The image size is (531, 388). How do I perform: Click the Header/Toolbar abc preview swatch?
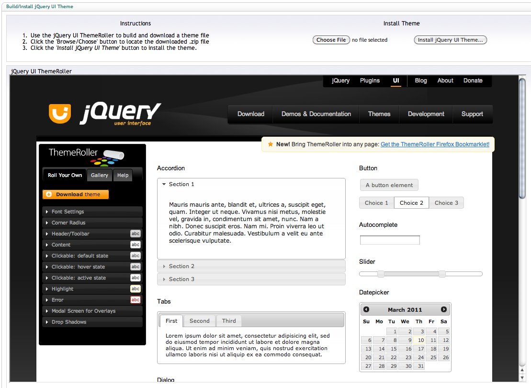[136, 234]
